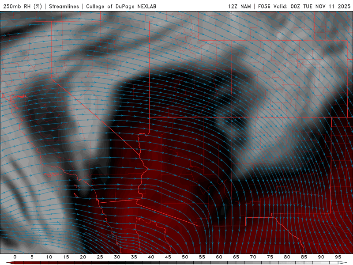Click the "College of DuPage NEXLAB" text
Screen dimensions: 353x265
121,7
